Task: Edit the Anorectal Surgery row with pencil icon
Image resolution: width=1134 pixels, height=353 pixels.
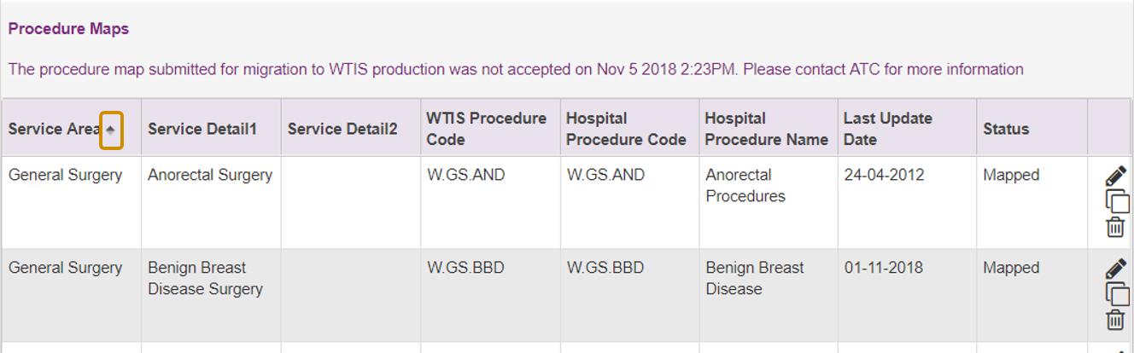Action: click(1115, 176)
